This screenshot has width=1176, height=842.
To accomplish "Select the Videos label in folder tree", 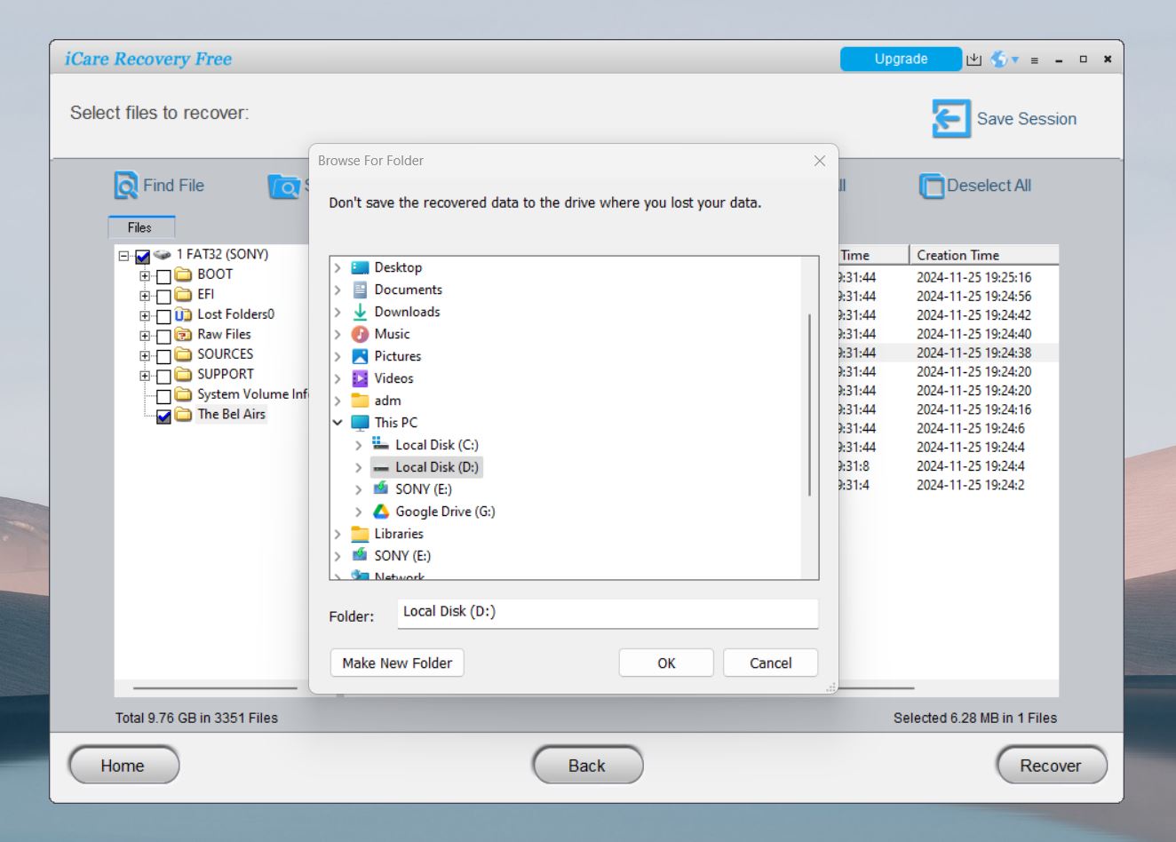I will (393, 378).
